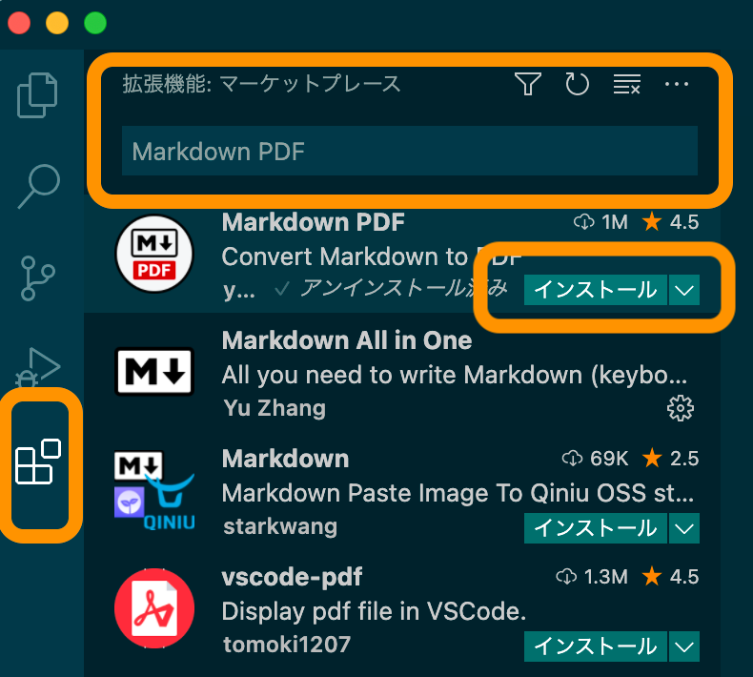Expand install options for vscode-pdf
Viewport: 753px width, 677px height.
(683, 646)
